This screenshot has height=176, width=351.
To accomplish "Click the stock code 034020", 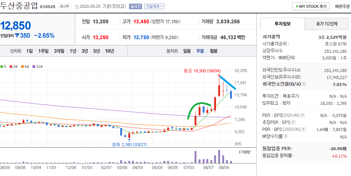I will 47,7.
